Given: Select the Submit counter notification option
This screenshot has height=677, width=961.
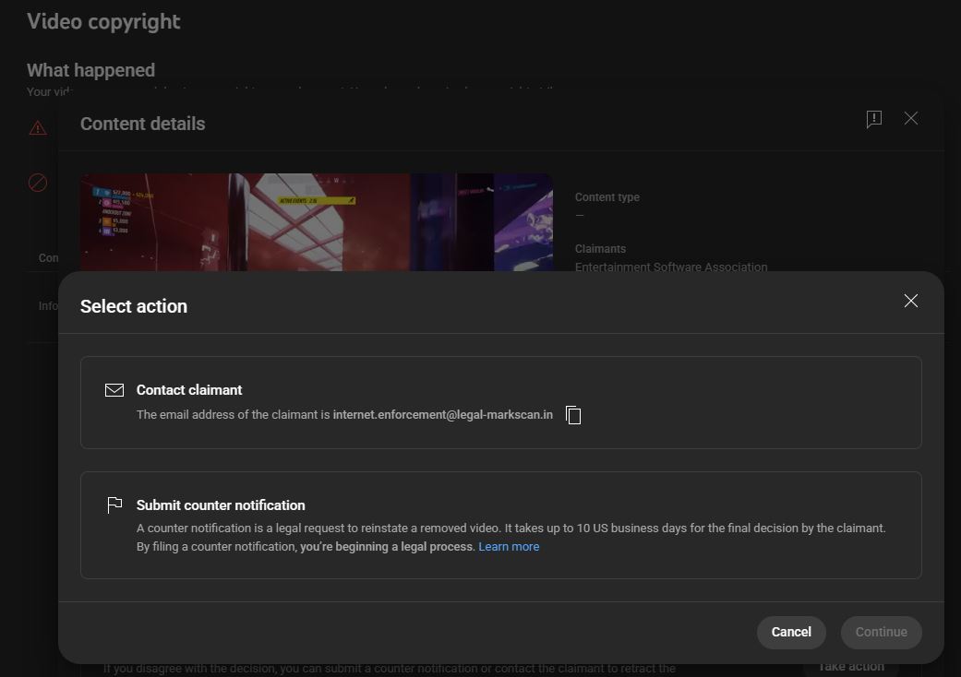Looking at the screenshot, I should pos(500,525).
